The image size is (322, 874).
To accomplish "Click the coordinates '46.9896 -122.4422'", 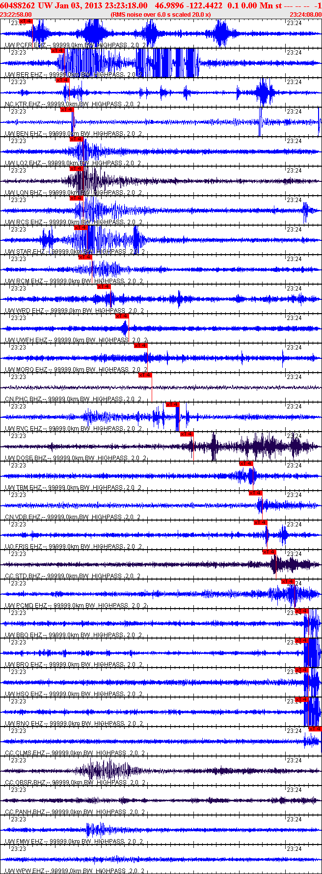I will [x=188, y=5].
